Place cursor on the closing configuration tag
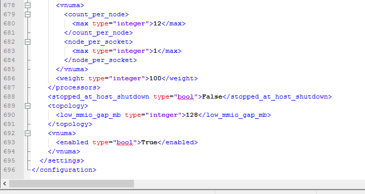The height and width of the screenshot is (194, 365). pos(64,170)
